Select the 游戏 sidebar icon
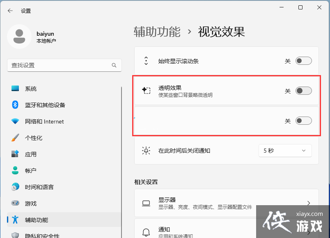Image resolution: width=330 pixels, height=238 pixels. [16, 204]
